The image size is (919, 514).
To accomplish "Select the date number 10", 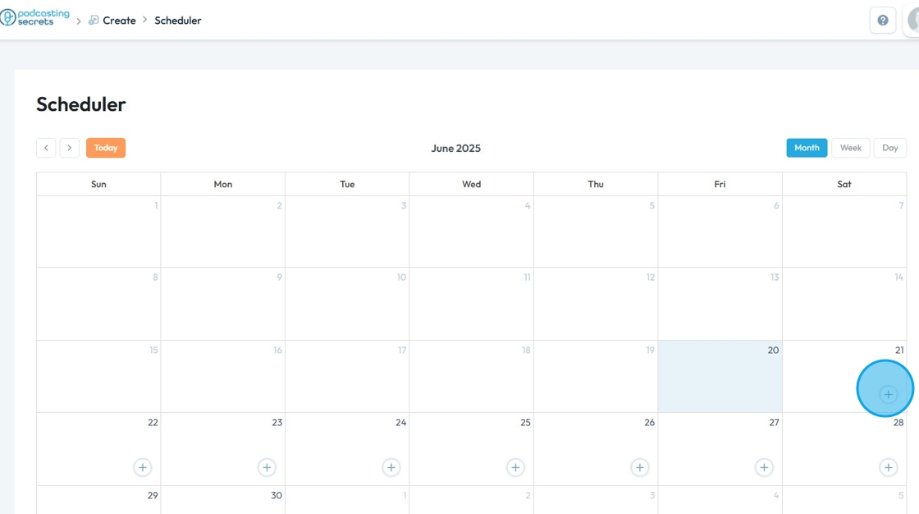I will (401, 277).
